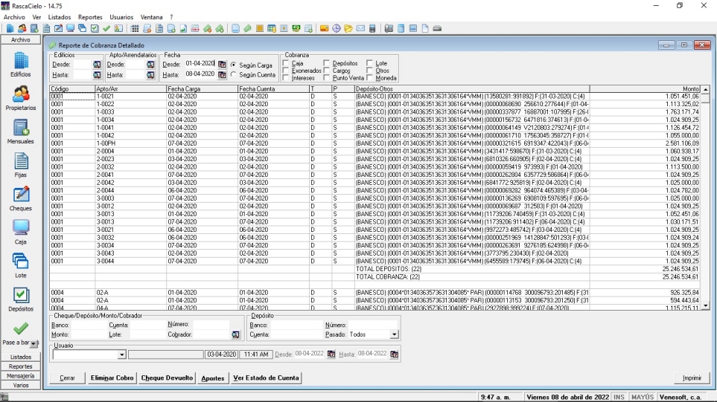Enable the Punto Venta checkbox
717x402 pixels.
click(x=327, y=78)
